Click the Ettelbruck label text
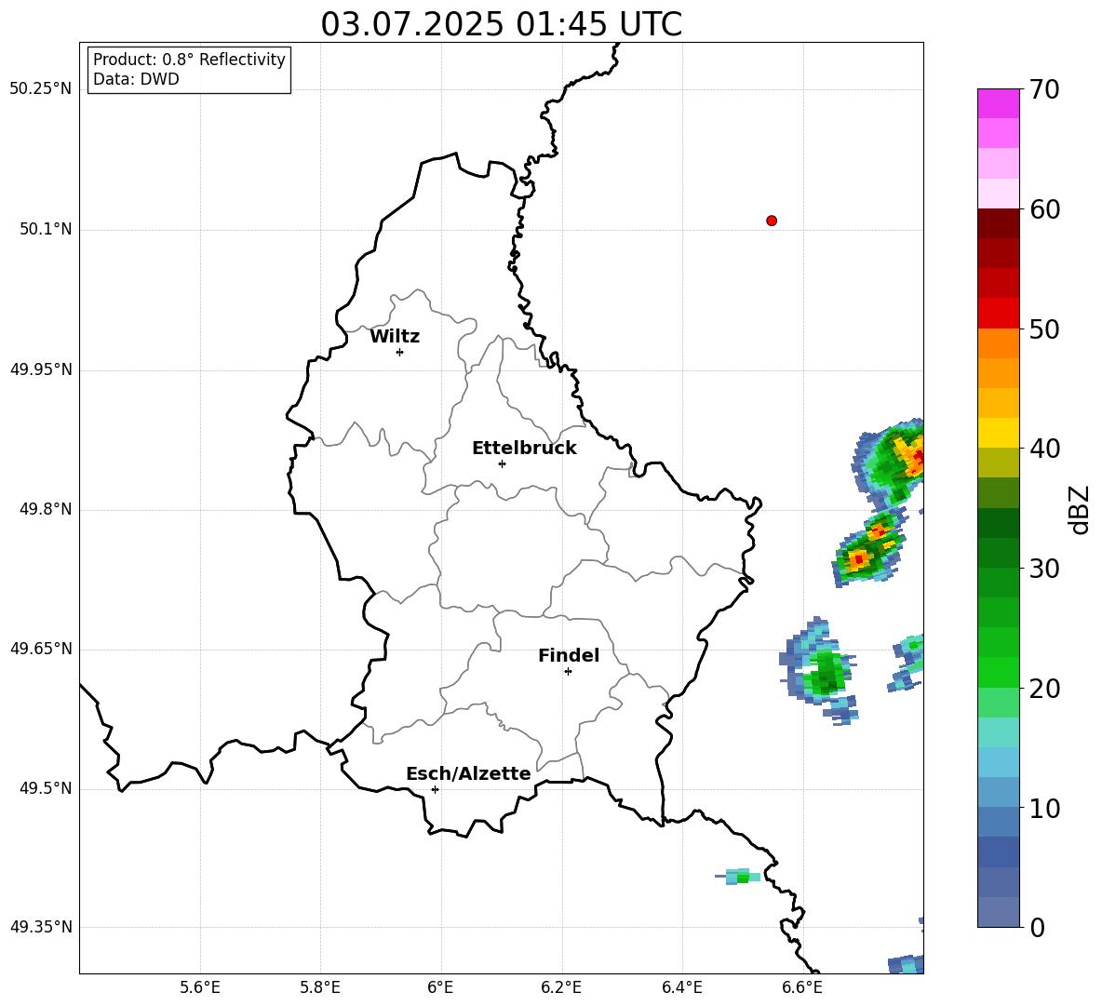Screen dimensions: 1102x1006 click(524, 449)
